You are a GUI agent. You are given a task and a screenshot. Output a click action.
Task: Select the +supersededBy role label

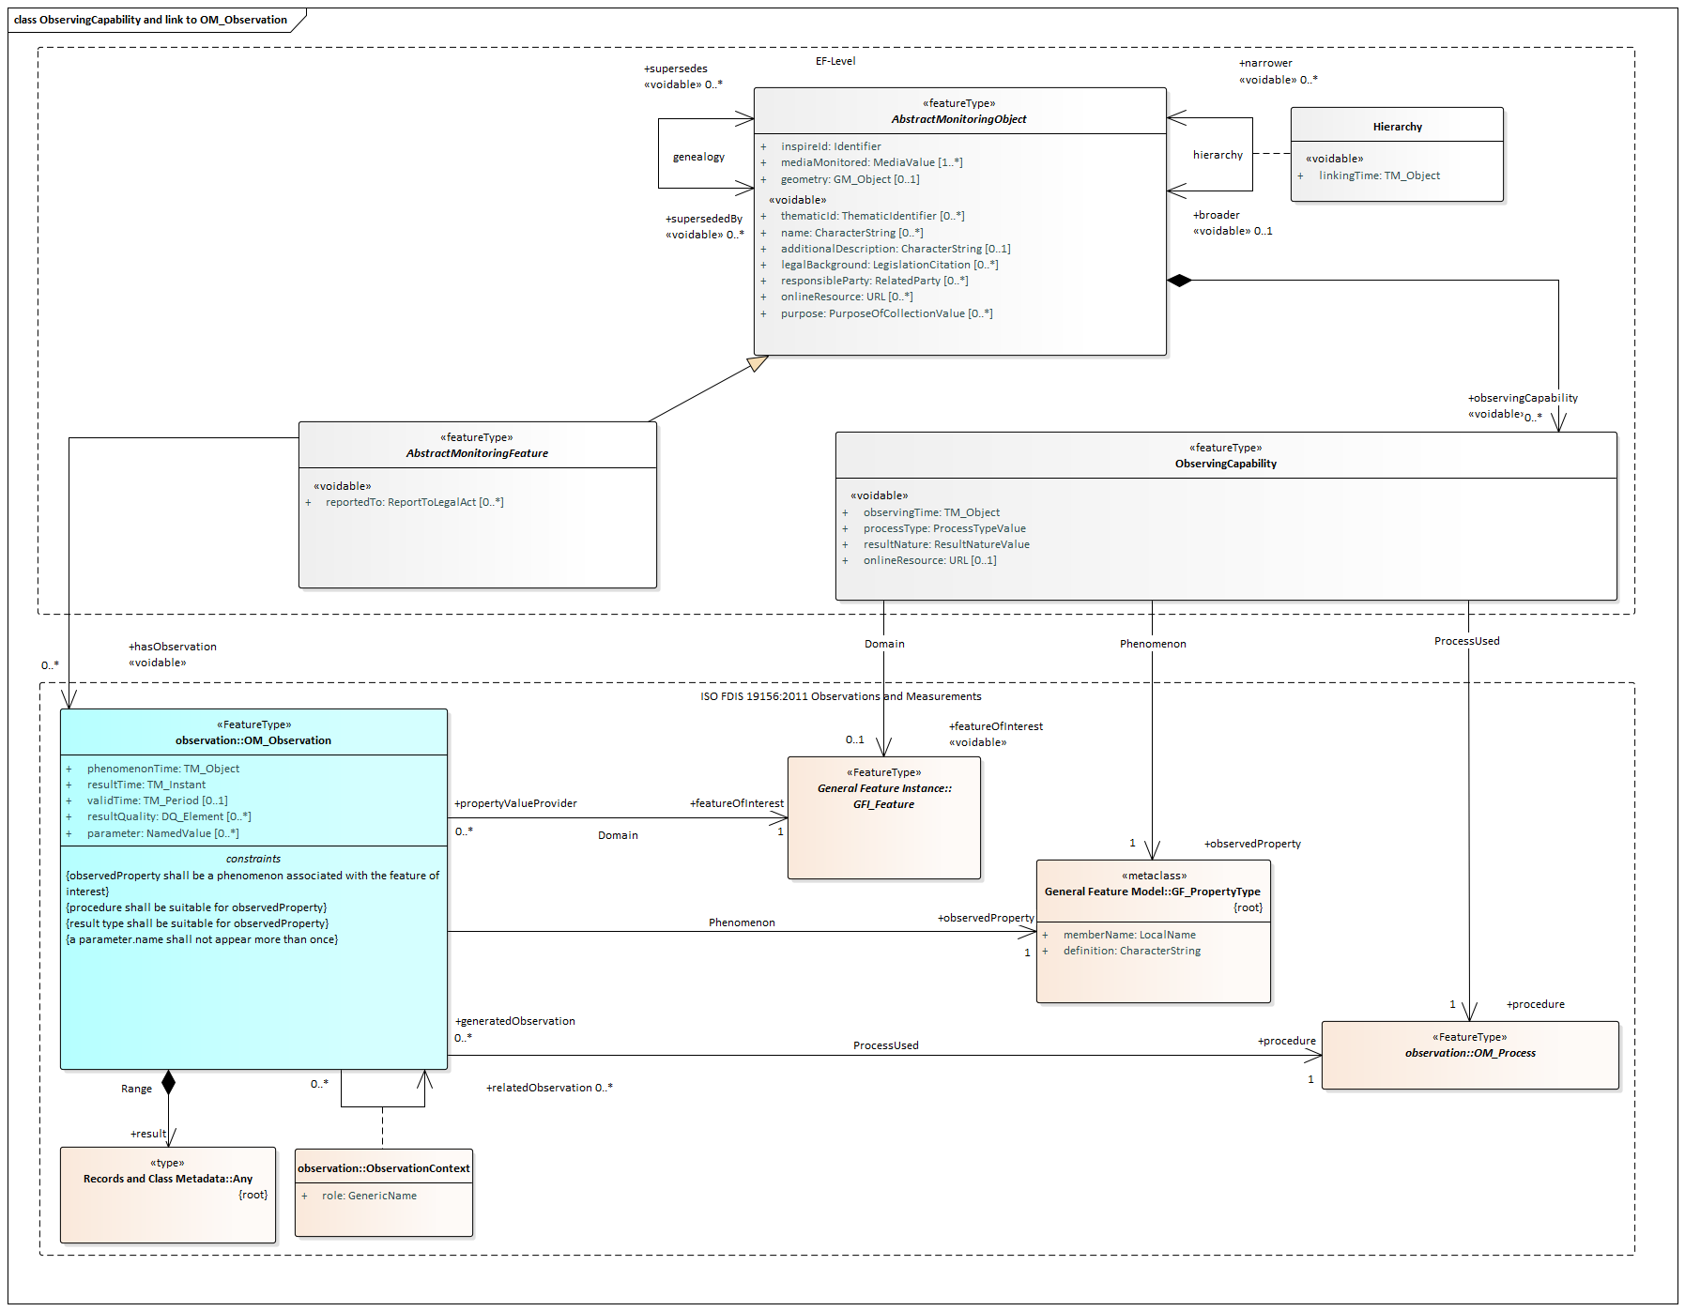704,219
